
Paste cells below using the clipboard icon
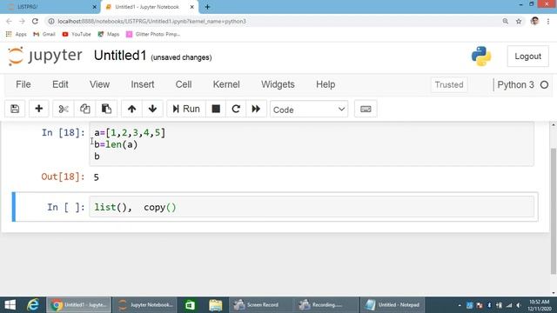pos(106,109)
